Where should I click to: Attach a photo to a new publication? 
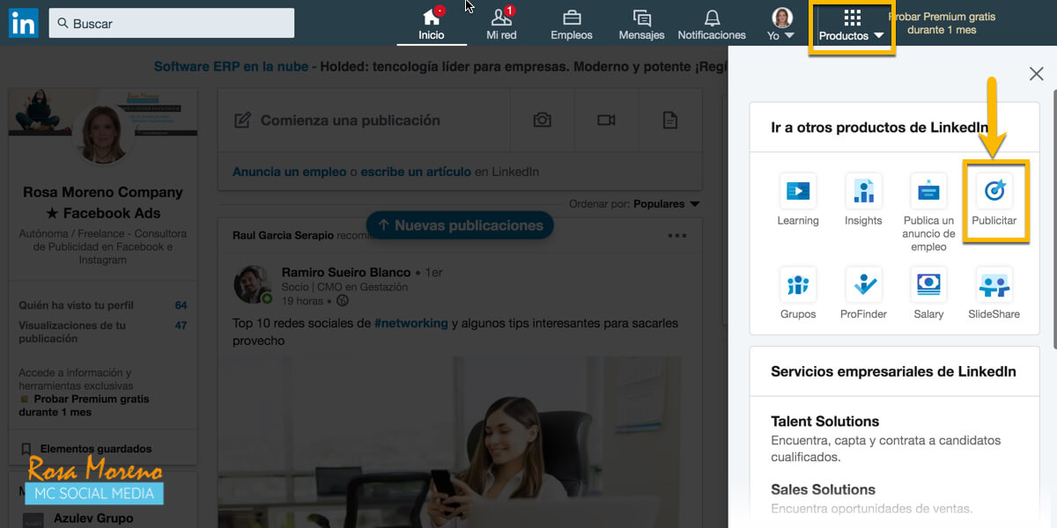(542, 121)
